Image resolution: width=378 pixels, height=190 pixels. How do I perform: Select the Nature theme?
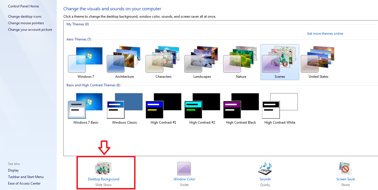241,60
